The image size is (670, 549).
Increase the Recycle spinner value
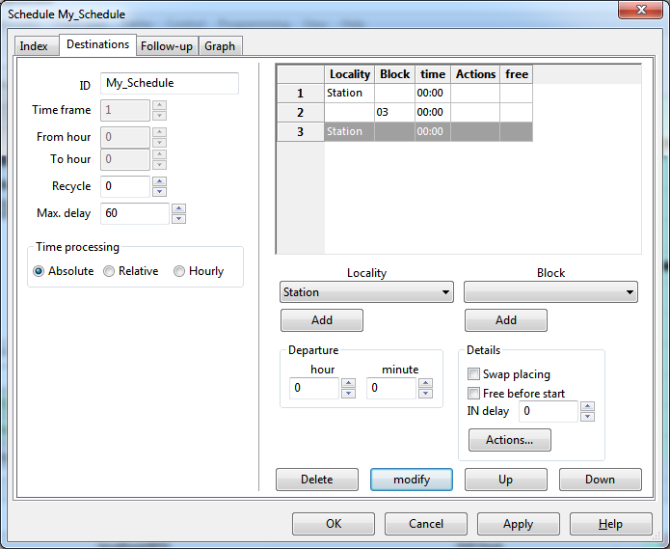(x=159, y=181)
